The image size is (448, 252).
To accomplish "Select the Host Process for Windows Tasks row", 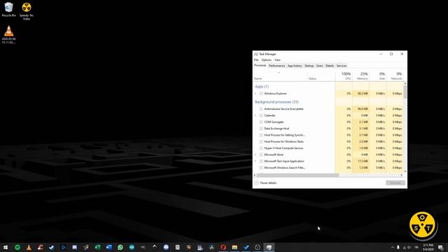I will pos(328,141).
